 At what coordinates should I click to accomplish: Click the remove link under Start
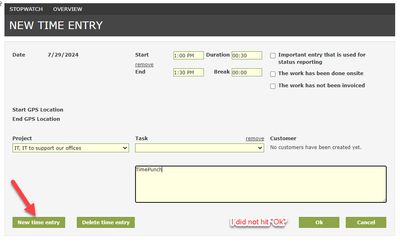point(144,65)
